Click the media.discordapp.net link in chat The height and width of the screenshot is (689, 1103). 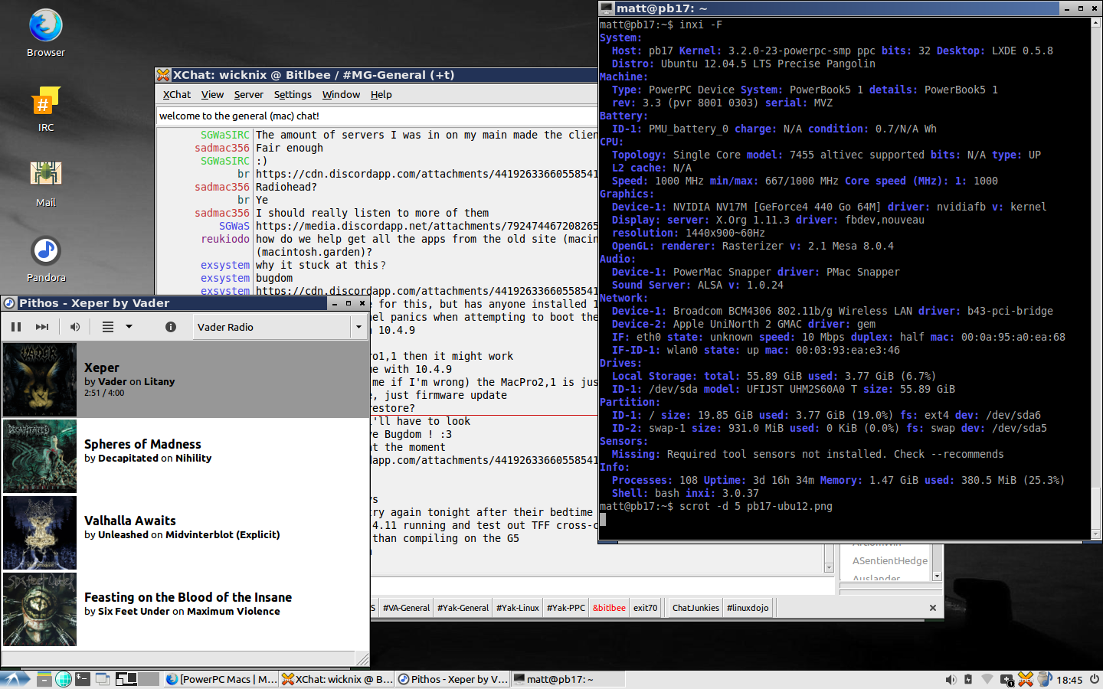coord(427,226)
